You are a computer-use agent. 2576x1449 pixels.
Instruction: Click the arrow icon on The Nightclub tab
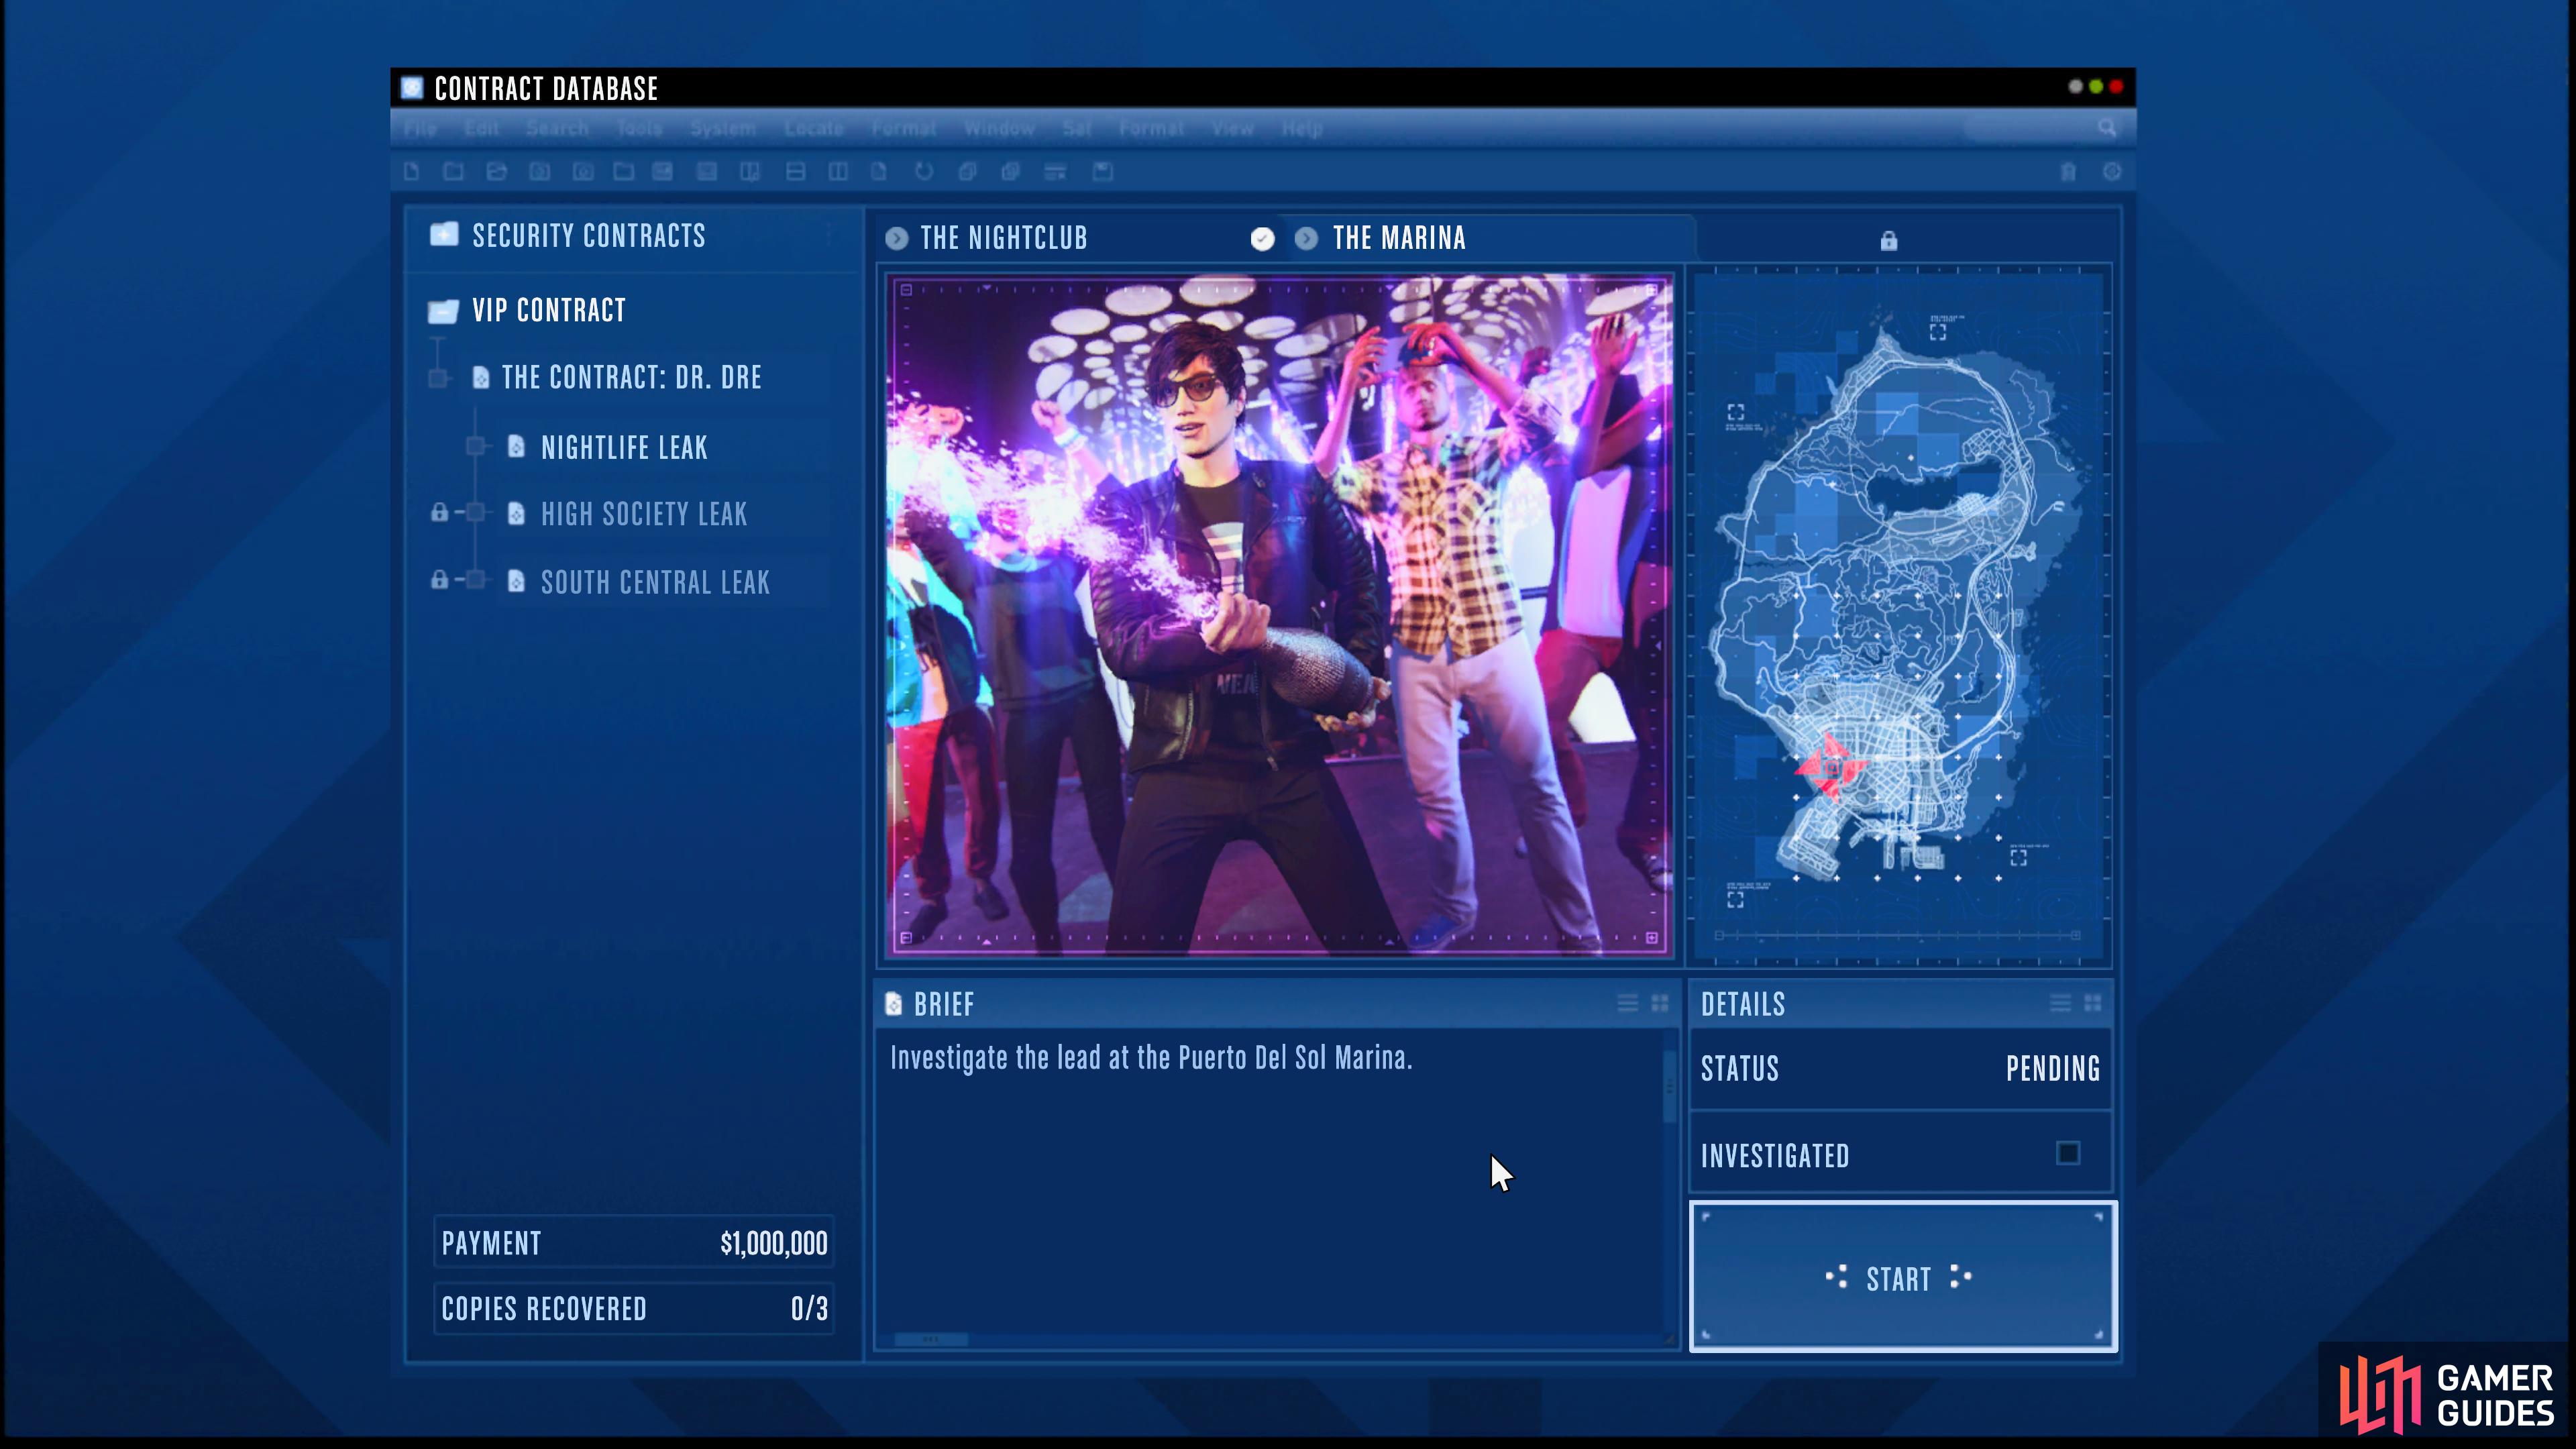(x=897, y=238)
